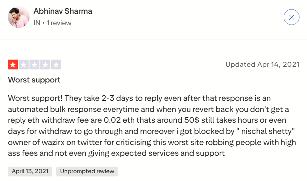Image resolution: width=307 pixels, height=181 pixels.
Task: Select the third grey star
Action: [x=34, y=65]
